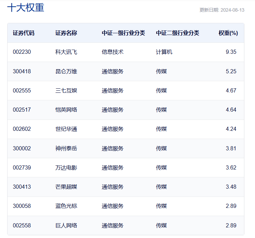This screenshot has width=255, height=238.
Task: Select the name 万达电影
Action: pos(66,167)
